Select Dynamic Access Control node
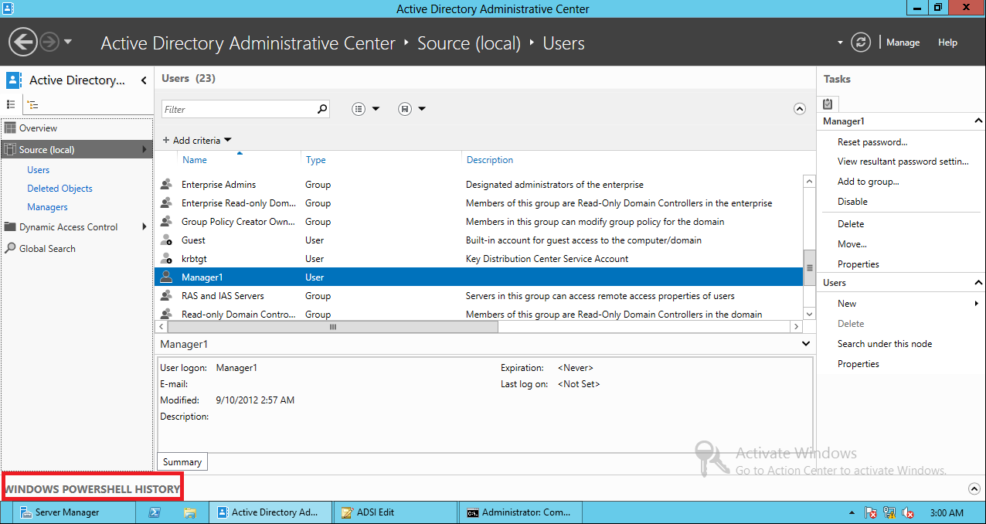 70,227
